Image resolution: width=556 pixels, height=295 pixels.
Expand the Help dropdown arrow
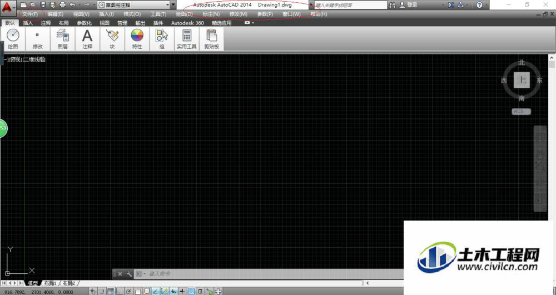tap(487, 5)
